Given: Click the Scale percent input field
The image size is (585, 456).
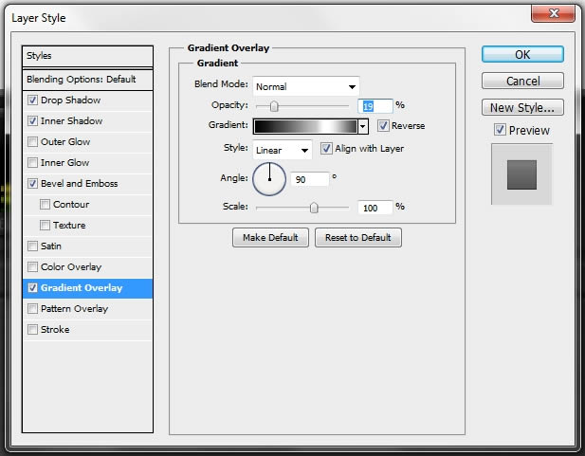Looking at the screenshot, I should click(x=375, y=208).
